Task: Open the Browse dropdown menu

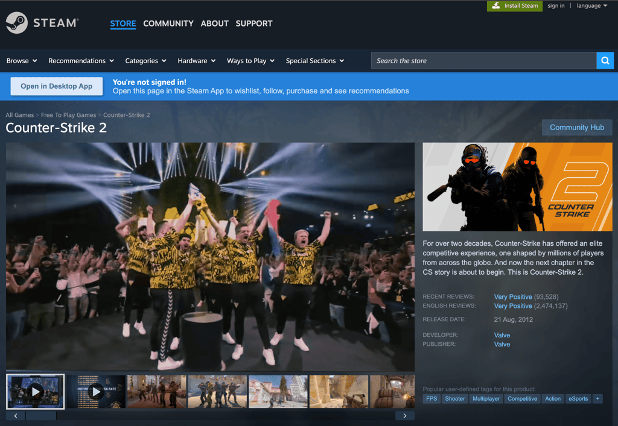Action: (x=22, y=61)
